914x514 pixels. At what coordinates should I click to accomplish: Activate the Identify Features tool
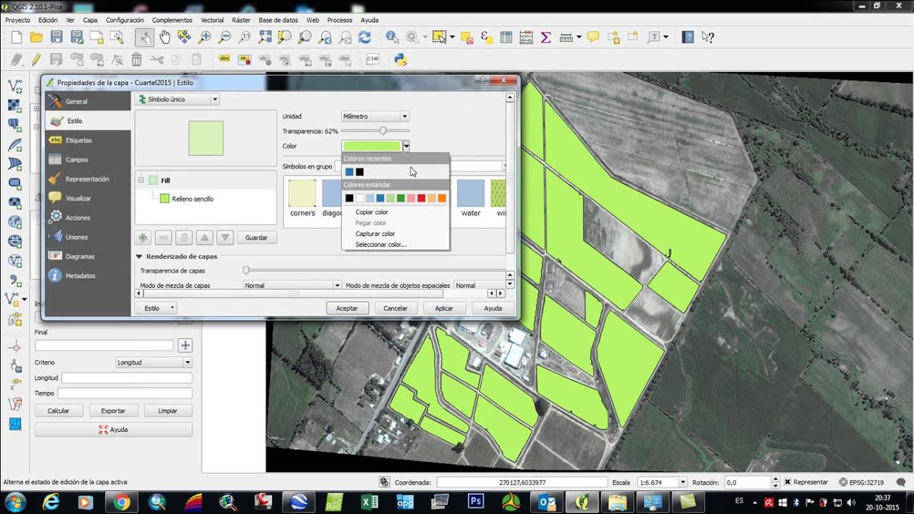392,37
